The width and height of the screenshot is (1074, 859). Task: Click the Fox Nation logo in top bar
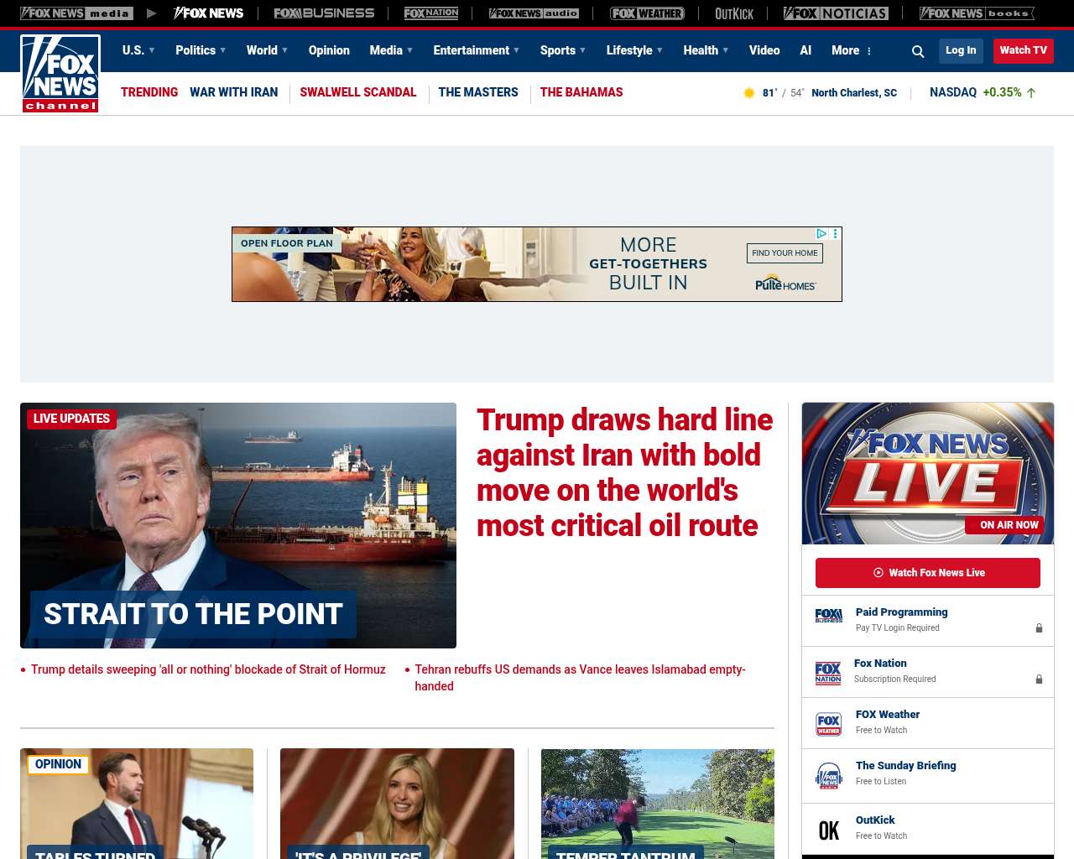pos(431,13)
